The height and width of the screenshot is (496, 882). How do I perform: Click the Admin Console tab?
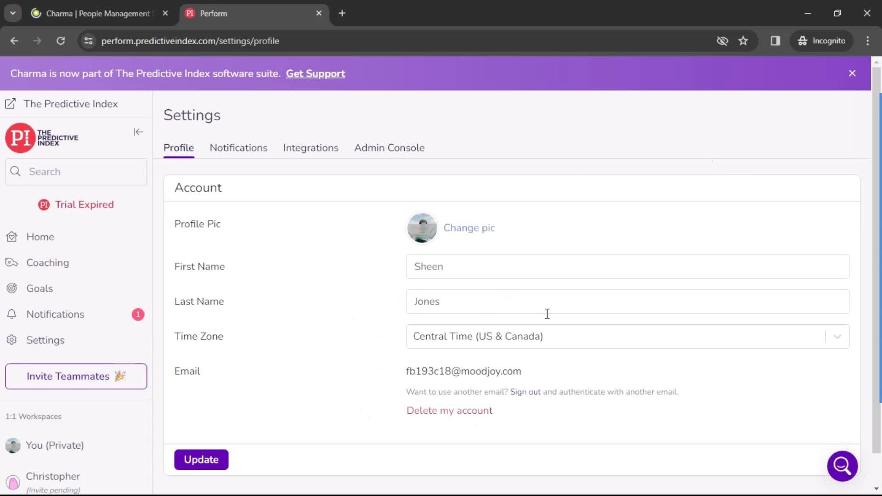pyautogui.click(x=390, y=148)
